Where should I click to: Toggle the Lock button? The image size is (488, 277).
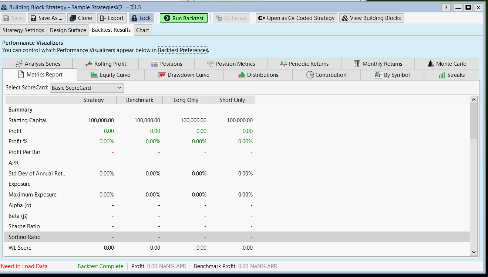(x=141, y=18)
